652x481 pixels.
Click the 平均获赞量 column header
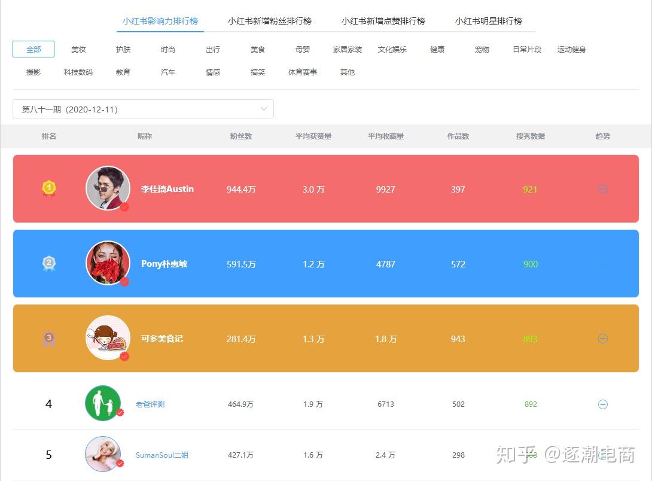pos(313,136)
